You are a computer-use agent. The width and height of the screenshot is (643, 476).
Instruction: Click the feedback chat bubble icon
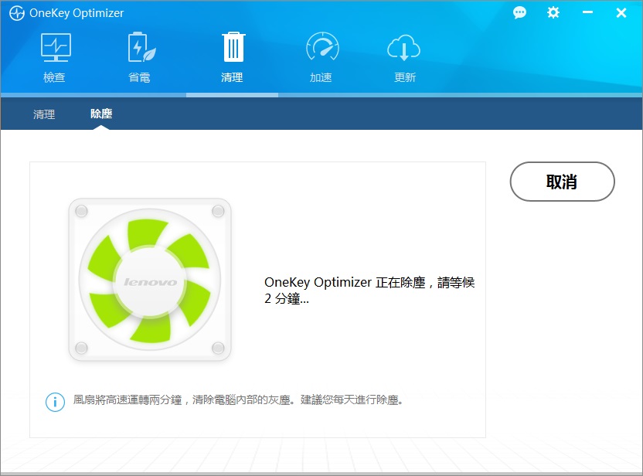coord(519,12)
